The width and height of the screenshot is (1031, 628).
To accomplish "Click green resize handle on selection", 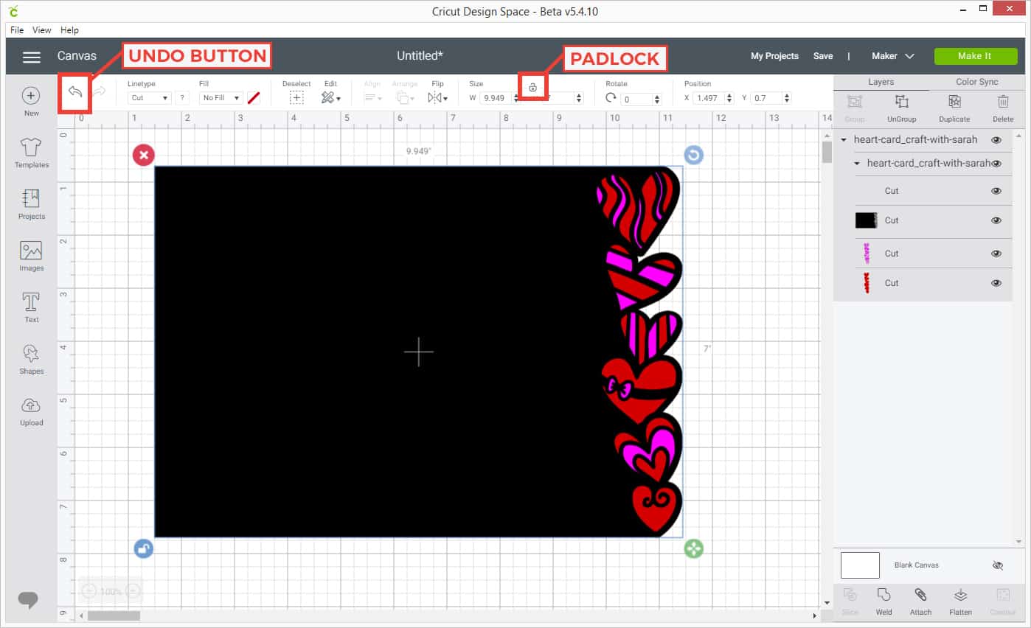I will (693, 548).
